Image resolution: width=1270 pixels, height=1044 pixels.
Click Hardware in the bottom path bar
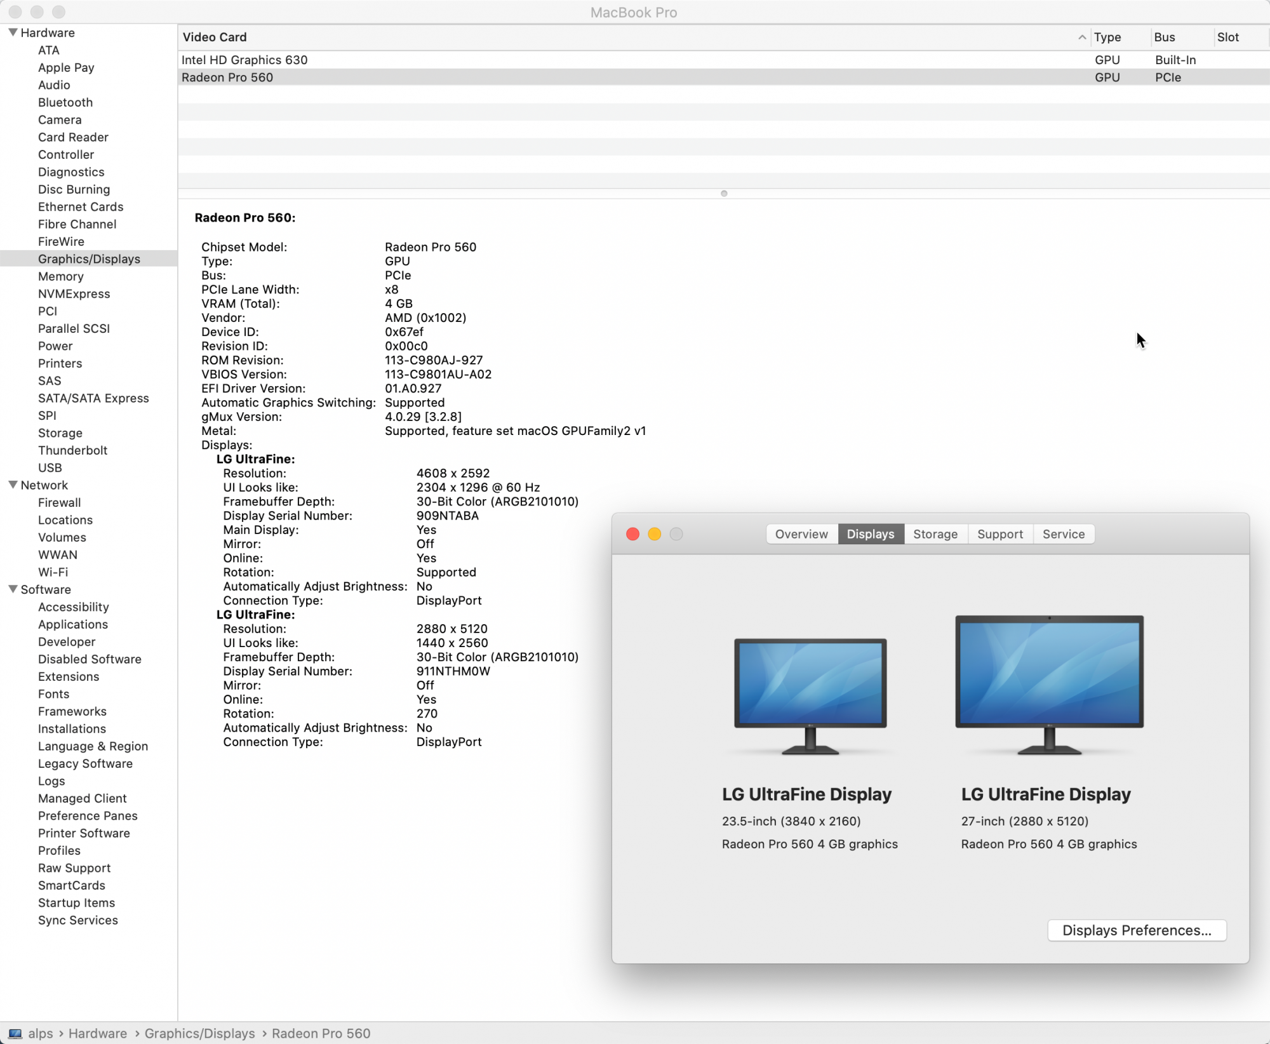click(98, 1033)
